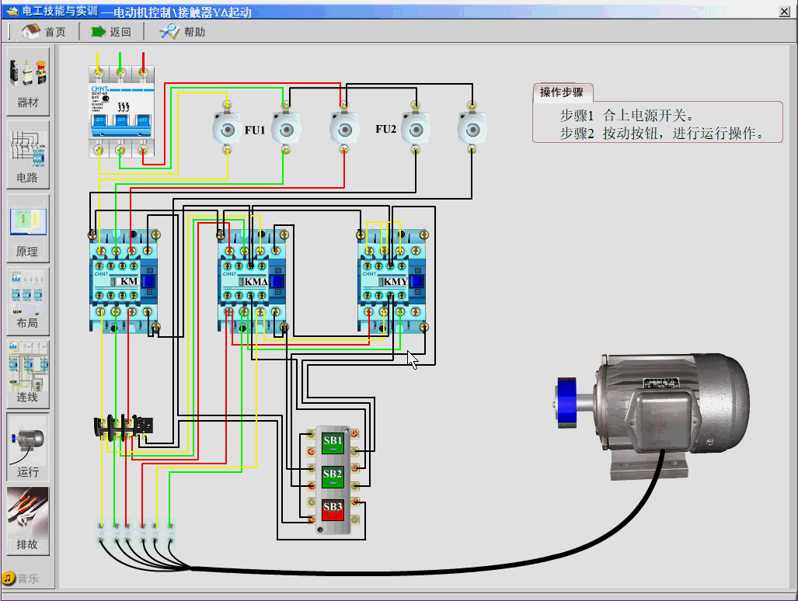Select the 布局 layout sidebar icon

[x=28, y=301]
